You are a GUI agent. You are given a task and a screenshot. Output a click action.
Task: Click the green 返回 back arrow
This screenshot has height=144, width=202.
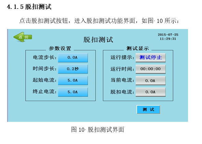[x=23, y=37]
